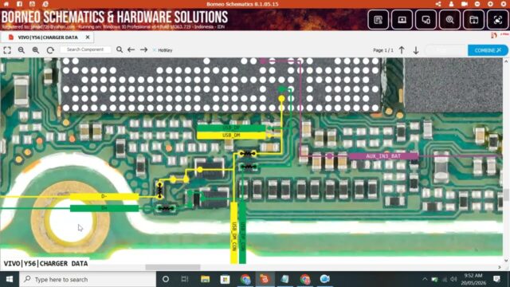Click the vertical green USB_DP_CON label
This screenshot has width=510, height=287.
pyautogui.click(x=242, y=233)
